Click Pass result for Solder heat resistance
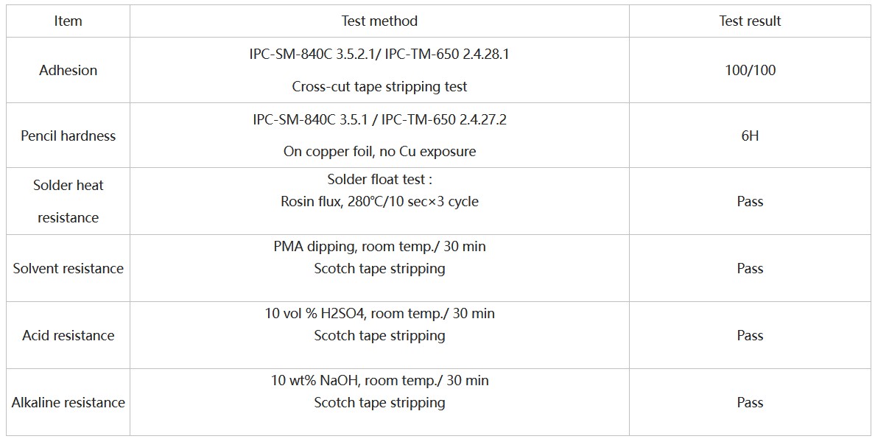Viewport: 875px width, 439px height. (750, 201)
